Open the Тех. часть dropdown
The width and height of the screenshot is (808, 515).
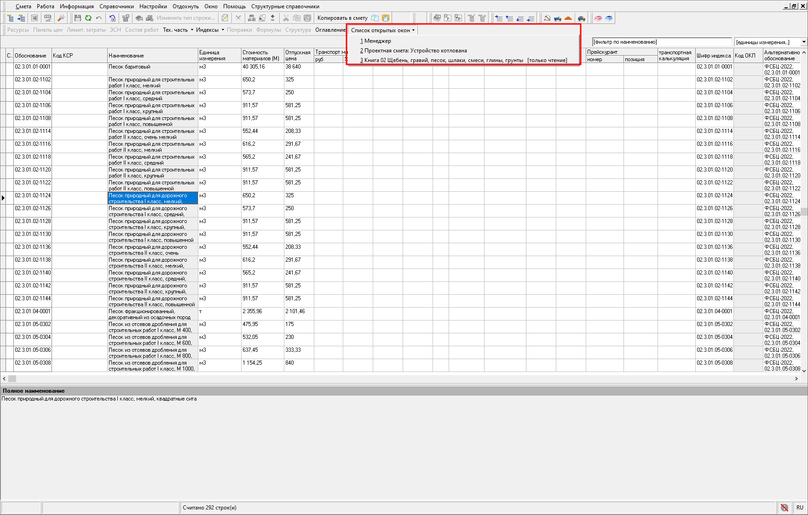(x=178, y=30)
